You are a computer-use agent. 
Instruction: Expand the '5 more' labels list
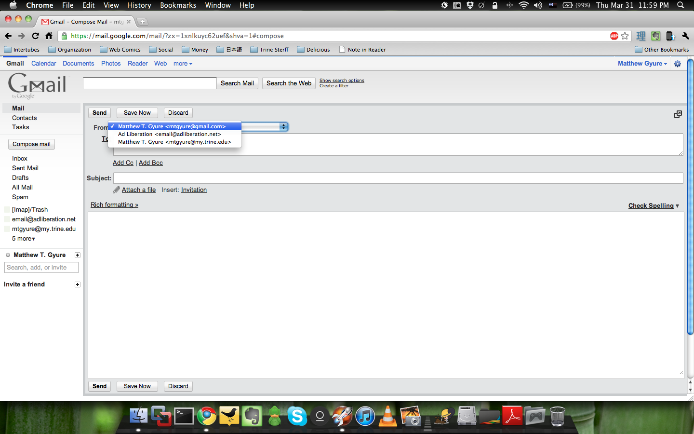(24, 239)
